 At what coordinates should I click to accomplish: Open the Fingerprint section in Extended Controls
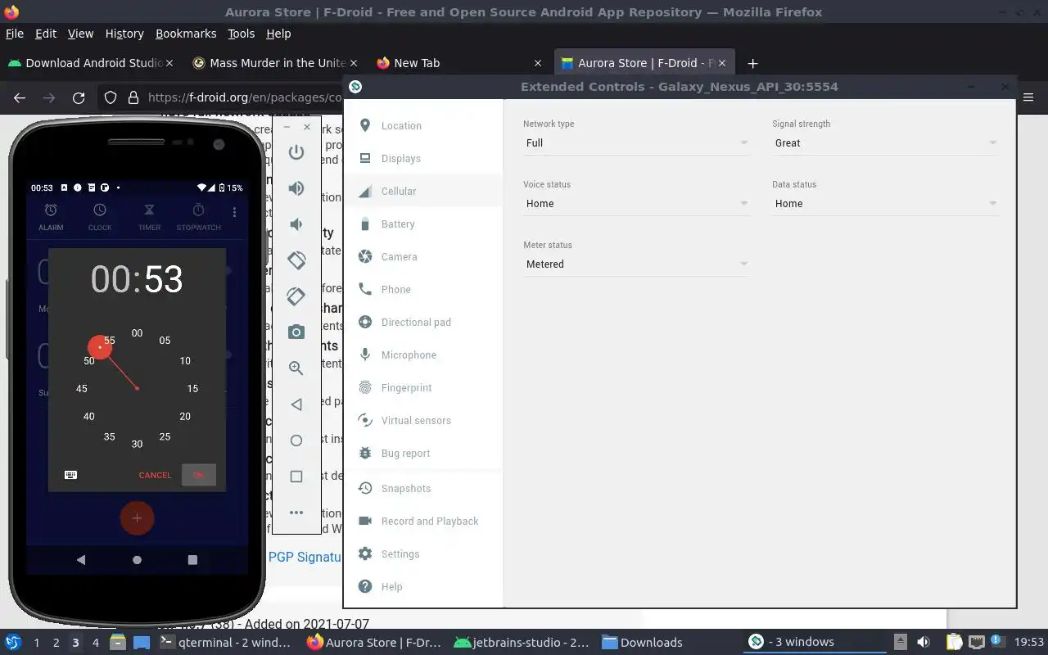[x=423, y=388]
